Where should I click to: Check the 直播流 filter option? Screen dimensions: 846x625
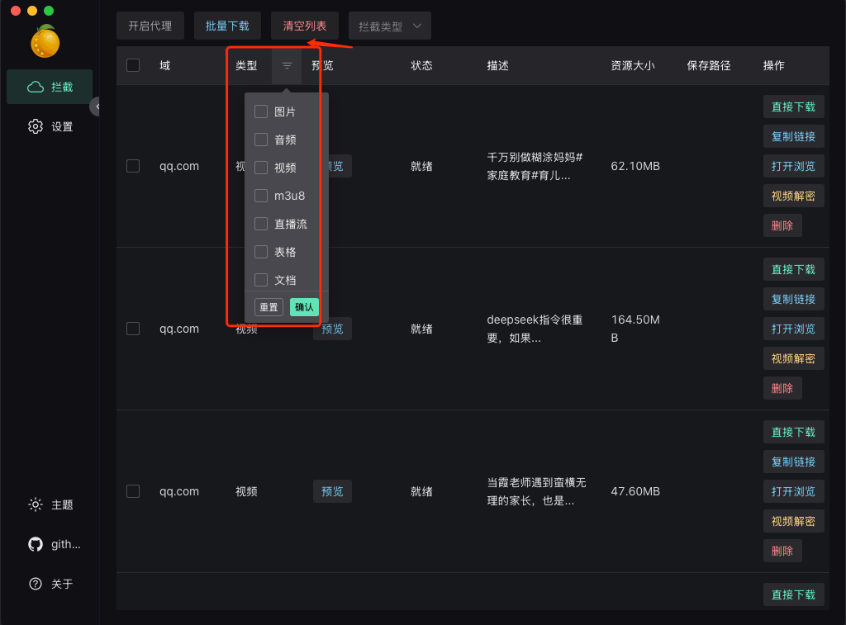[x=261, y=224]
